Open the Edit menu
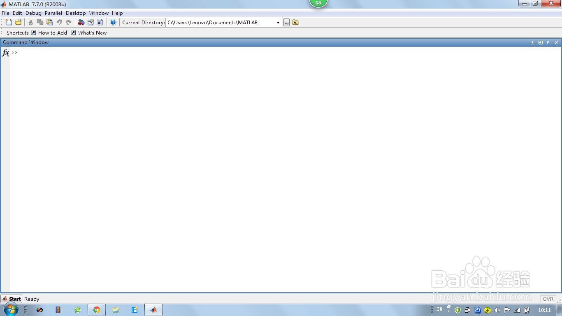This screenshot has height=316, width=562. (x=17, y=13)
